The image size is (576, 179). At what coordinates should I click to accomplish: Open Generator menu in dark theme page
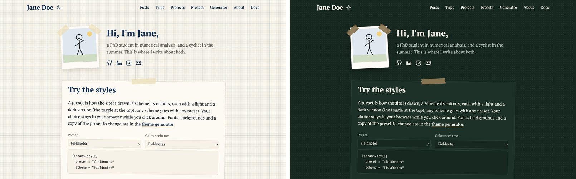(508, 7)
